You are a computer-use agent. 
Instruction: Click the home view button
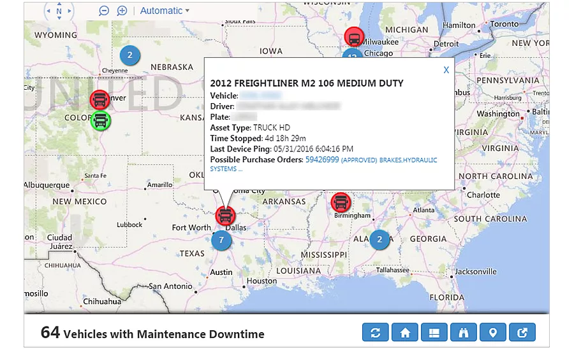[405, 332]
